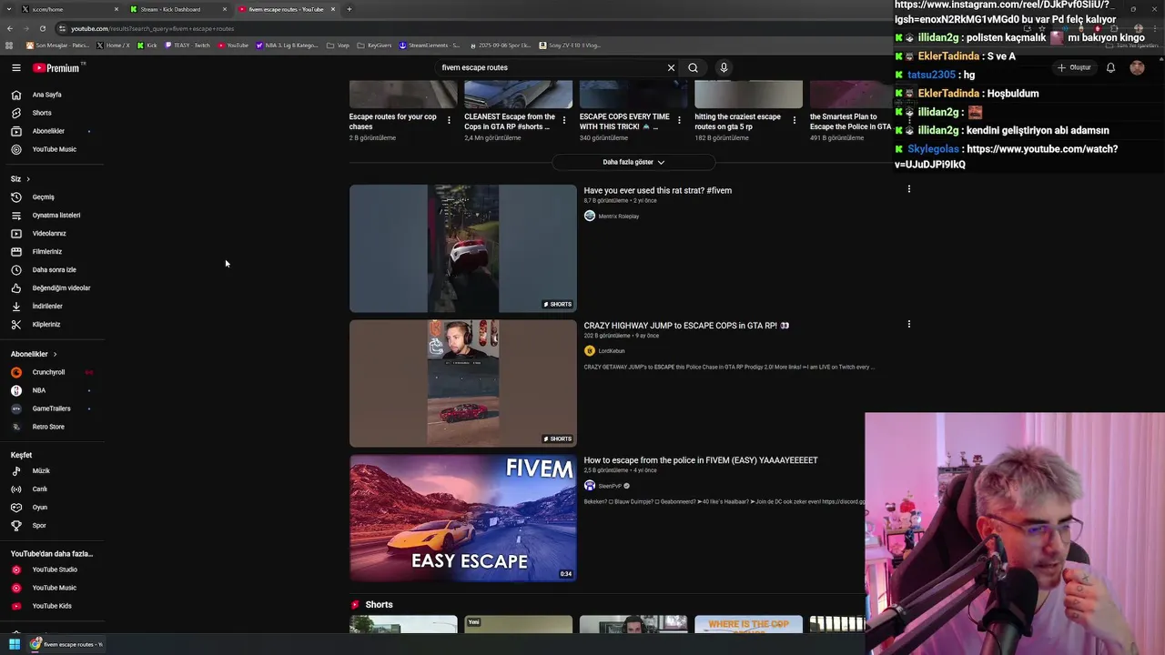
Task: Expand the Abonelikler section heading chevron
Action: pyautogui.click(x=55, y=354)
